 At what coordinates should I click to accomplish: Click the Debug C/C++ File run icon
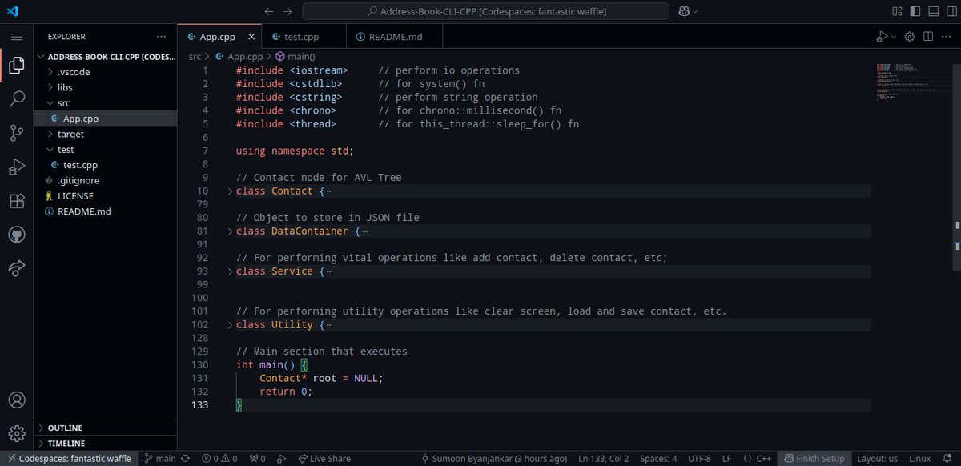881,37
